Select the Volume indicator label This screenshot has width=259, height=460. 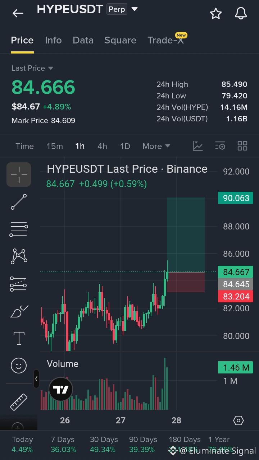tap(63, 364)
